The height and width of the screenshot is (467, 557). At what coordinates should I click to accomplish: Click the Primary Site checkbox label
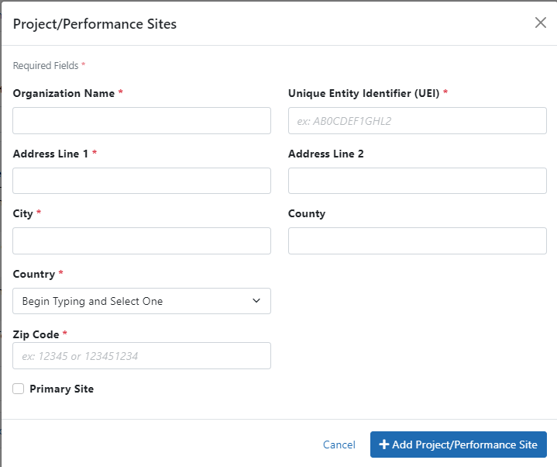pyautogui.click(x=61, y=389)
